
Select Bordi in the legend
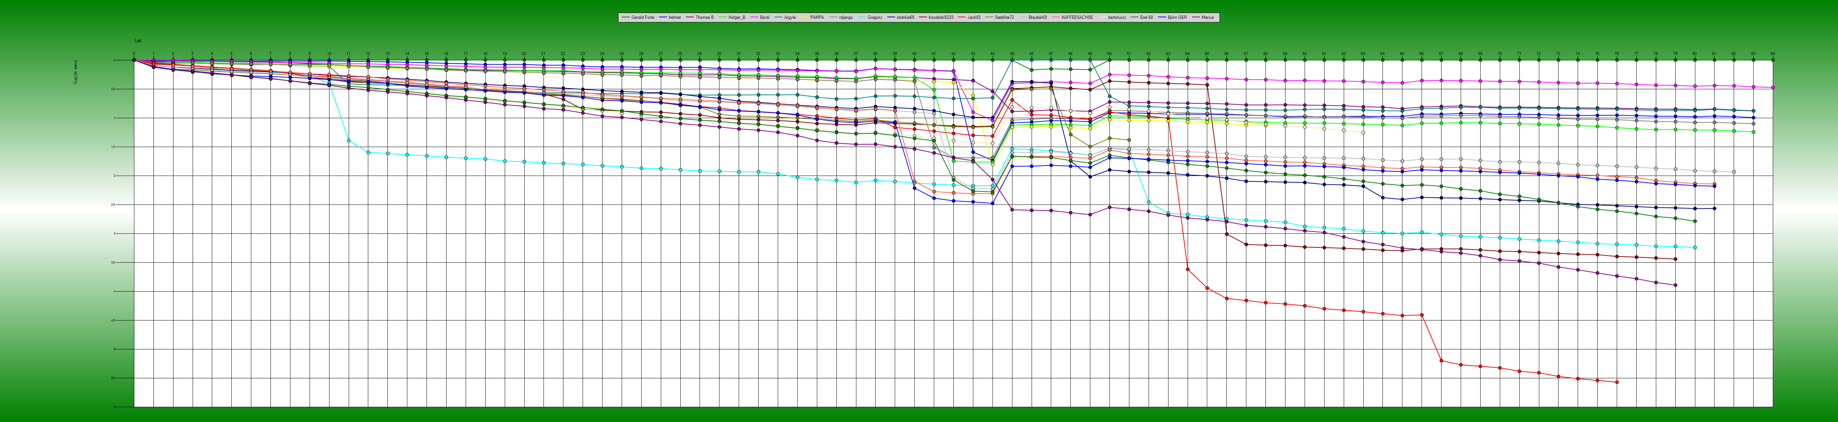pos(764,17)
